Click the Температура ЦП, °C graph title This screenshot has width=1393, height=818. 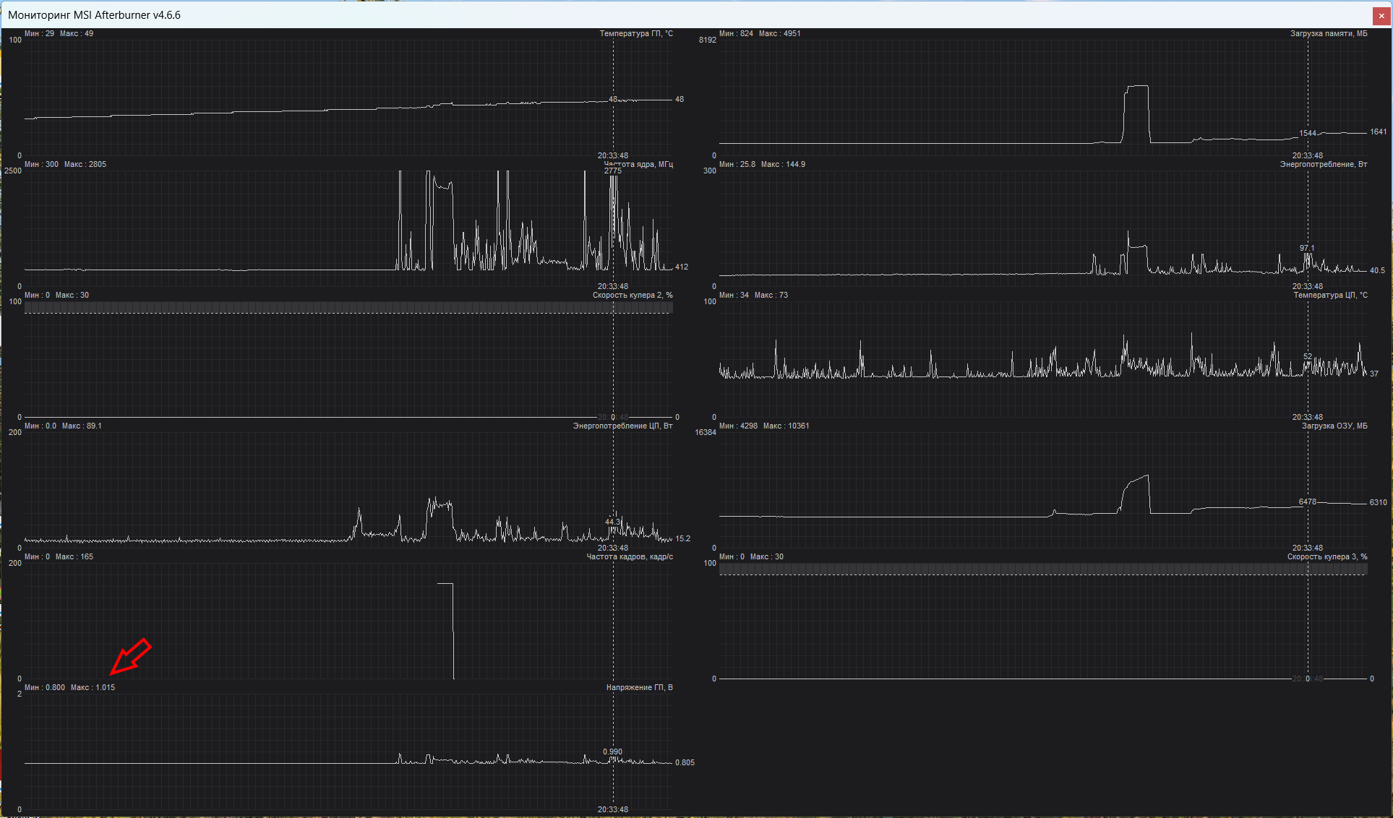point(1330,296)
